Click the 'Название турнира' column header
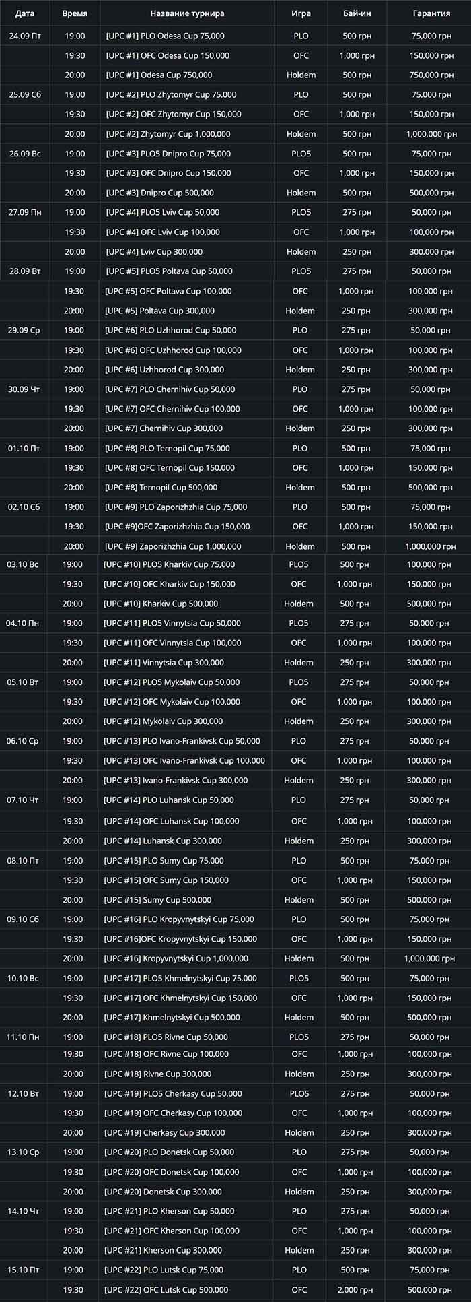Viewport: 471px width, 1302px height. (x=188, y=13)
